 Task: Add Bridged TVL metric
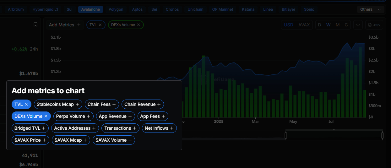tap(30, 128)
